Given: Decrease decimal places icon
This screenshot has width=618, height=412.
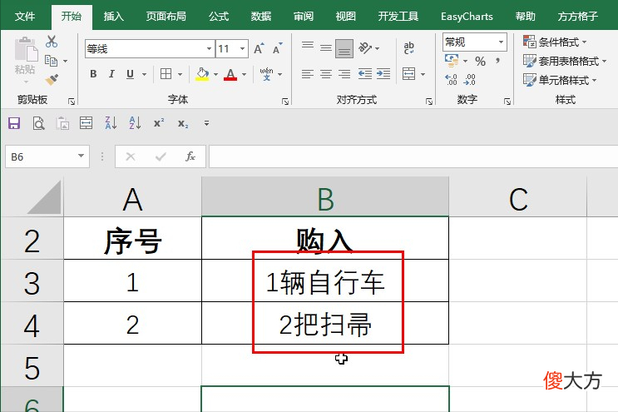Looking at the screenshot, I should (469, 80).
